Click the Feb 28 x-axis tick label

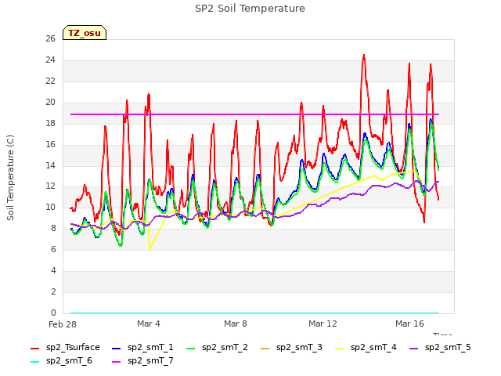(63, 324)
